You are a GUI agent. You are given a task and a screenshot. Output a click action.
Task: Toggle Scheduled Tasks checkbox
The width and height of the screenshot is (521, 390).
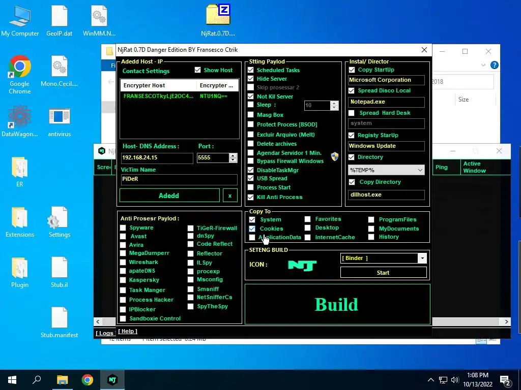[x=250, y=70]
